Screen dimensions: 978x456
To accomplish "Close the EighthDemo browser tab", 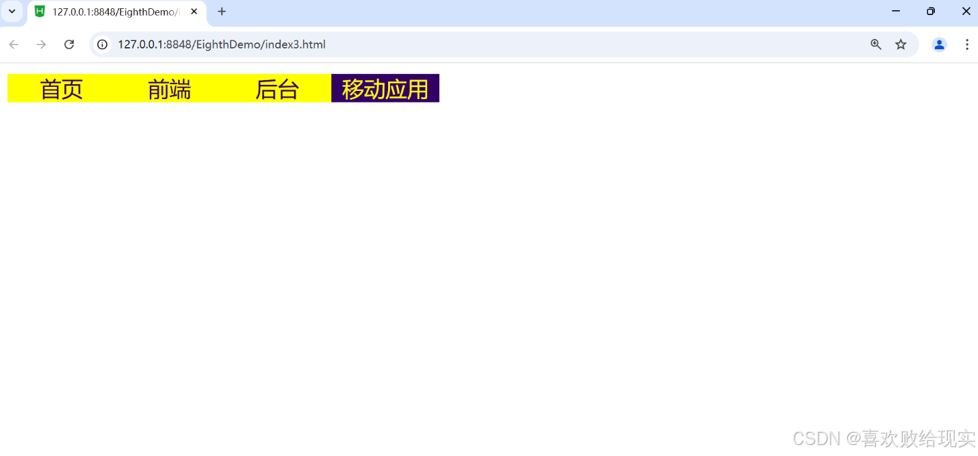I will (194, 12).
